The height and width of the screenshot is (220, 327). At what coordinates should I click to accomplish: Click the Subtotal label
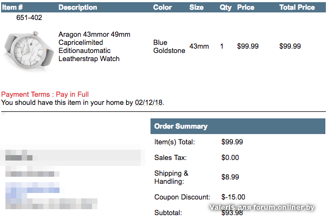click(x=168, y=212)
